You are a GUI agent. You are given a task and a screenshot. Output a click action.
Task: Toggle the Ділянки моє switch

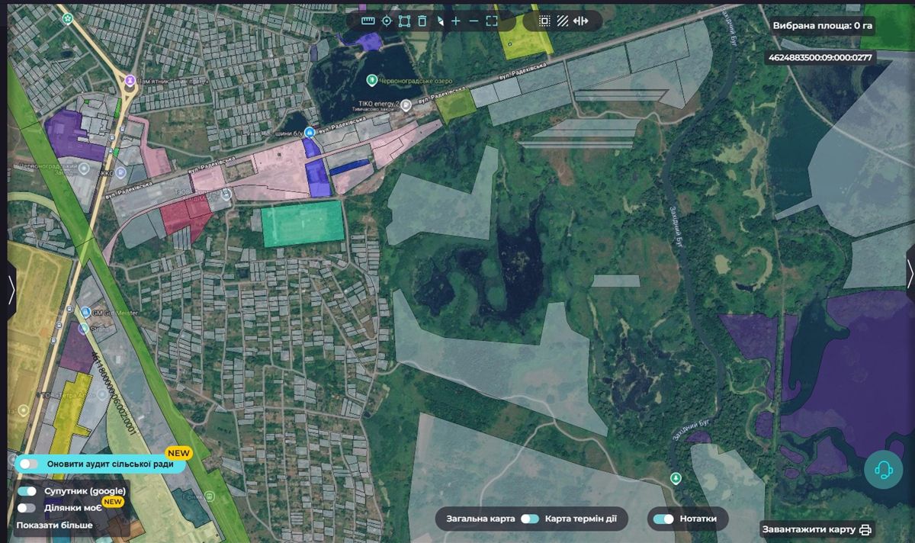coord(27,507)
